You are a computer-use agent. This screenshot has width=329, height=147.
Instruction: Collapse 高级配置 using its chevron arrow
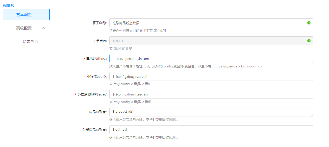pos(43,28)
